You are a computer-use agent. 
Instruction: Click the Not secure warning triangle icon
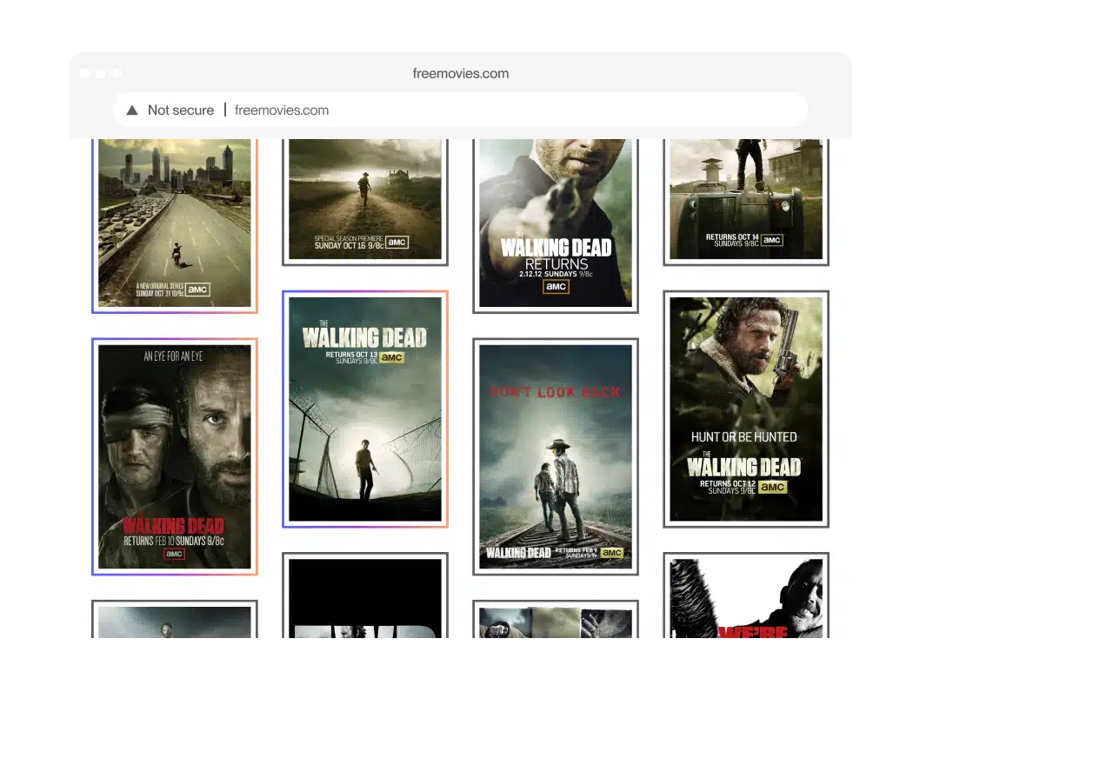pos(132,110)
